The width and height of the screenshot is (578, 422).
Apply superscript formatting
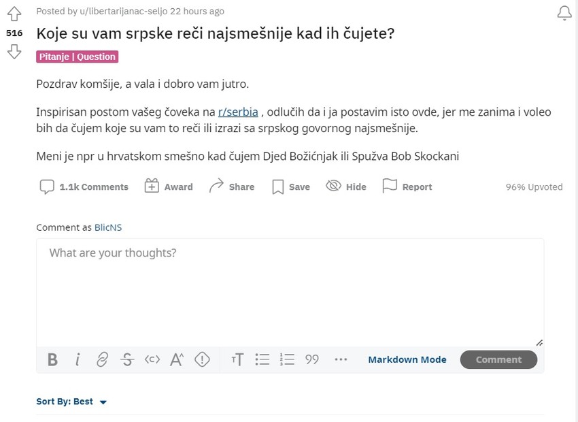click(x=176, y=359)
